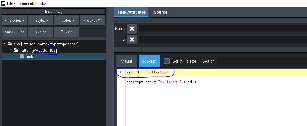Switch the editor to Visual mode
Image resolution: width=307 pixels, height=126 pixels.
click(126, 61)
